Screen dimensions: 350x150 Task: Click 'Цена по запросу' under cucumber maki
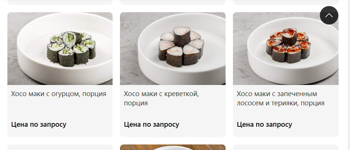coord(39,125)
